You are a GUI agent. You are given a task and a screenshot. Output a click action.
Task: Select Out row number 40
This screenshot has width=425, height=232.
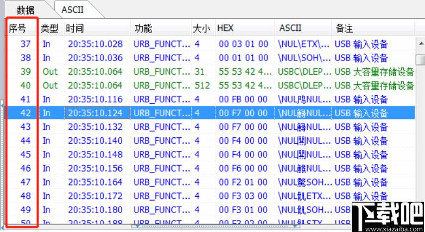coord(210,85)
